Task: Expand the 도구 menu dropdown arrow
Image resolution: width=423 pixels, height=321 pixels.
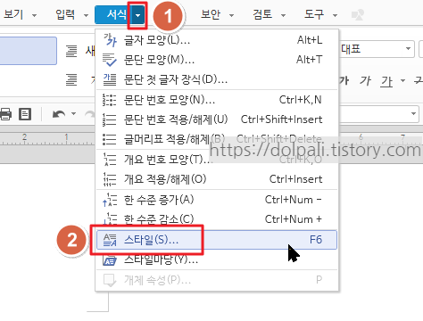Action: (335, 15)
